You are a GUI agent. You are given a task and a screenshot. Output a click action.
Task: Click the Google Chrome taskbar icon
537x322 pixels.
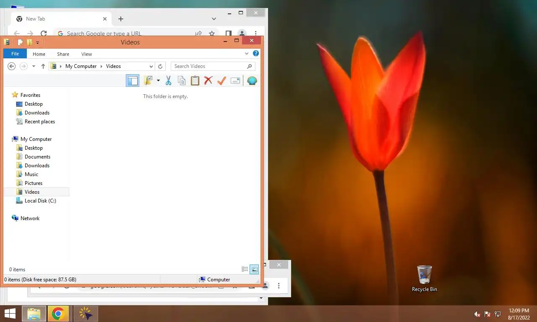(58, 314)
